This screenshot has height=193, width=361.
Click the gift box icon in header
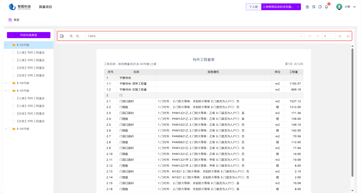coord(307,7)
